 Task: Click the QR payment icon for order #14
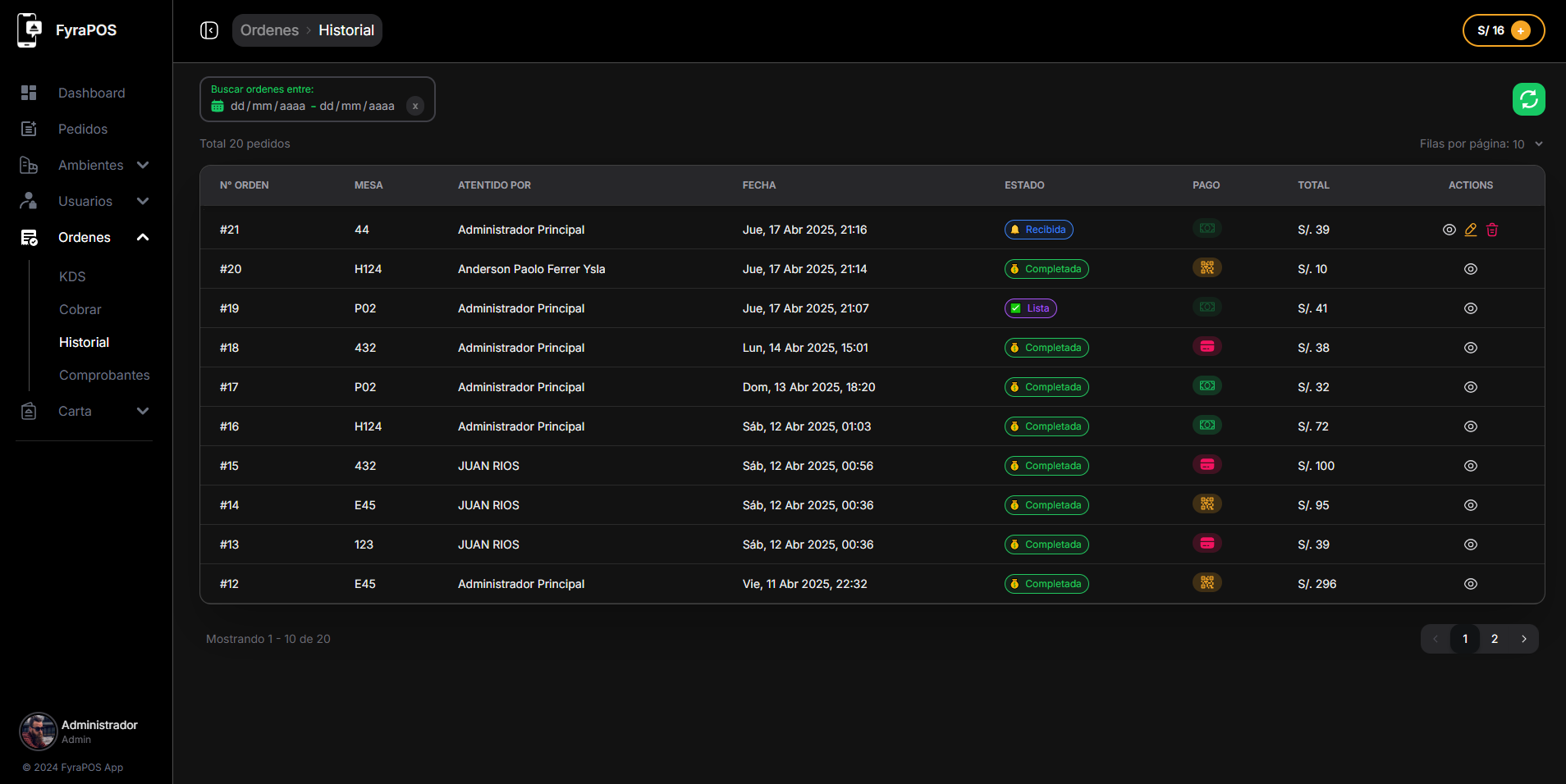pos(1207,504)
